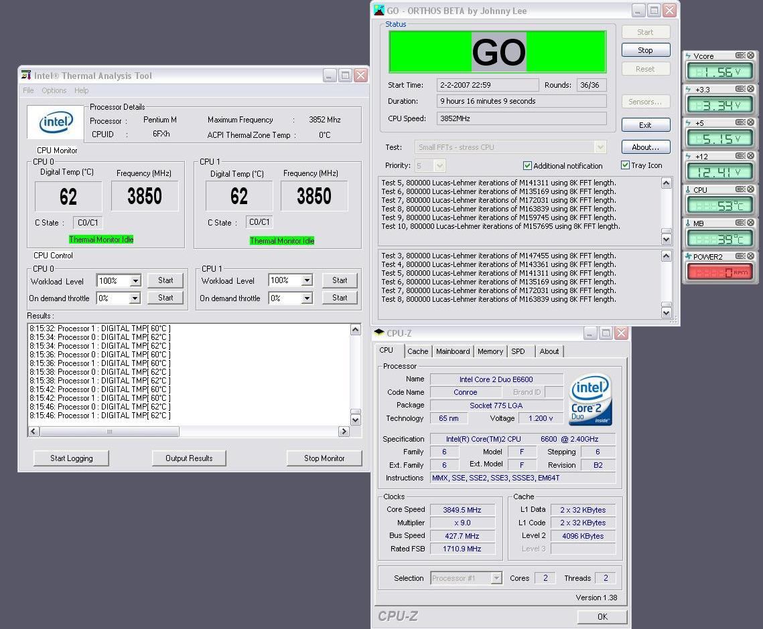Open the ORTHOS Priority dropdown
The height and width of the screenshot is (629, 763).
pyautogui.click(x=440, y=166)
